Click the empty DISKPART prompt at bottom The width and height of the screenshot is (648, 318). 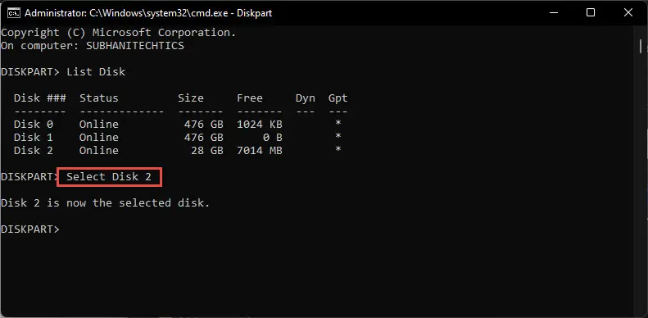(30, 229)
